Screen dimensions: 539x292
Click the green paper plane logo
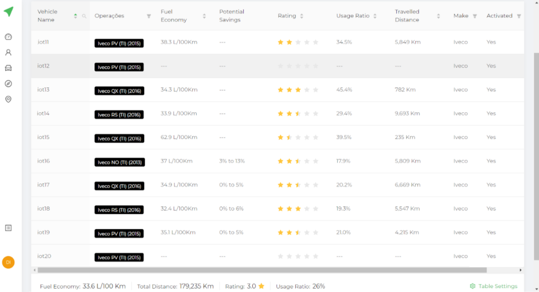click(9, 11)
